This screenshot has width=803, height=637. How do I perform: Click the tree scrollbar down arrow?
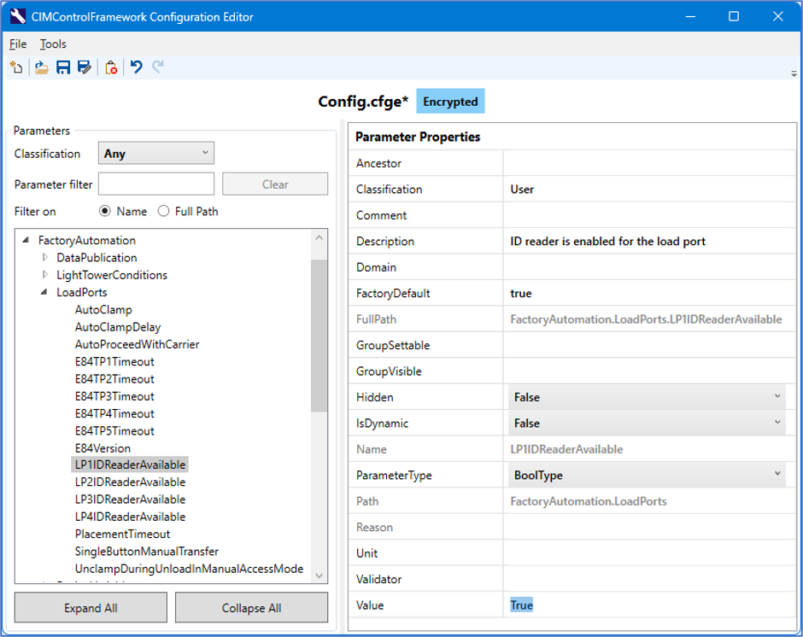tap(319, 576)
